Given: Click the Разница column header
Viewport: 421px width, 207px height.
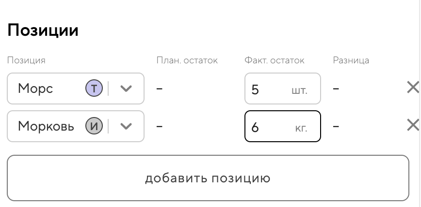Looking at the screenshot, I should click(x=351, y=60).
